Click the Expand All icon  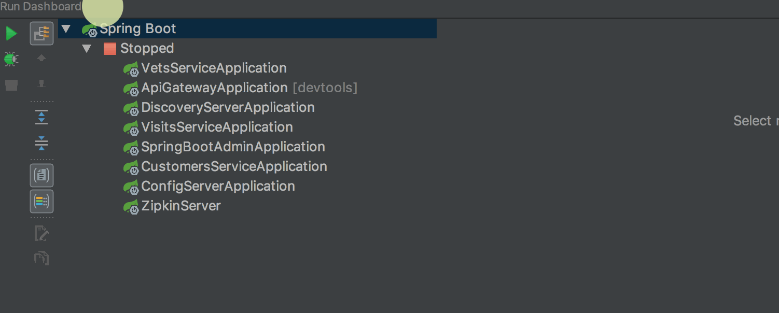41,117
